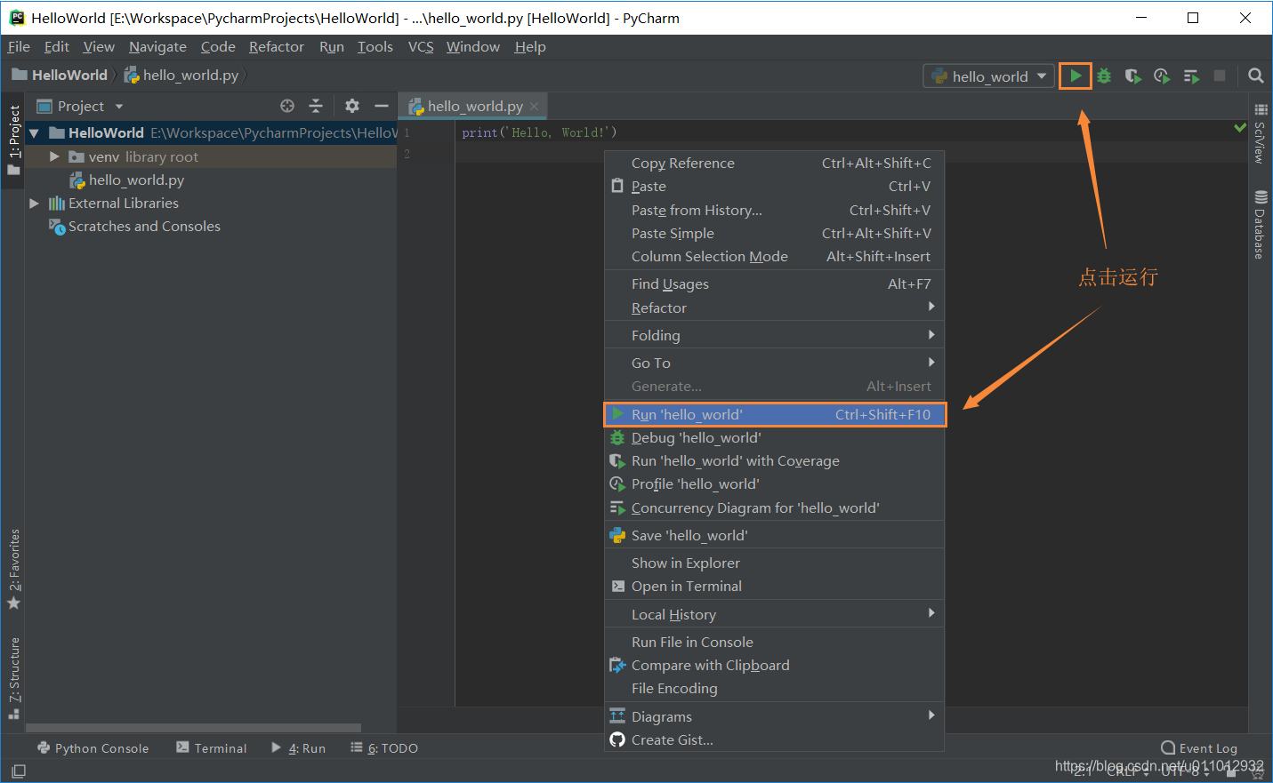
Task: Run hello_world with green play button
Action: 1076,76
